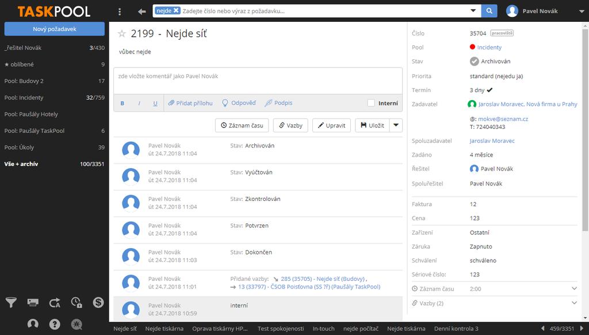The height and width of the screenshot is (335, 589).
Task: Go to previous request with left pager arrow
Action: point(542,328)
